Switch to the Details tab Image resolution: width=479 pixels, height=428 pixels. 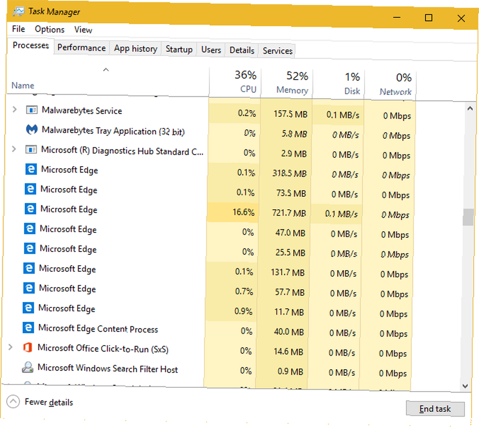coord(241,50)
